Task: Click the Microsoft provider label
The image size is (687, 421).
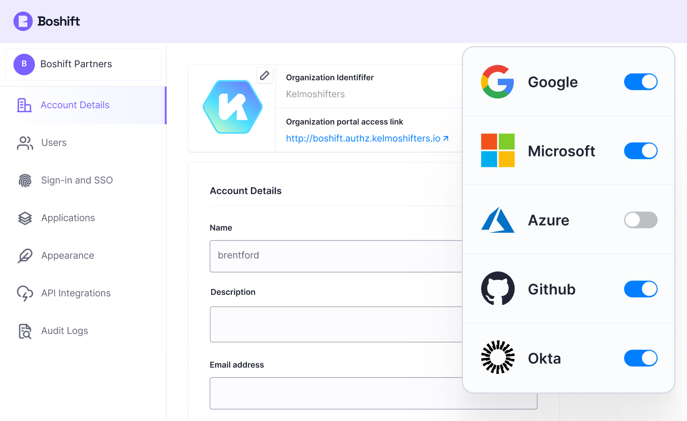Action: point(561,151)
